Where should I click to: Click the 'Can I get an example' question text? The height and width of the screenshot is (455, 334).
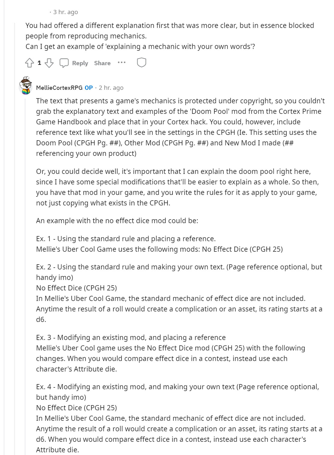pyautogui.click(x=140, y=47)
